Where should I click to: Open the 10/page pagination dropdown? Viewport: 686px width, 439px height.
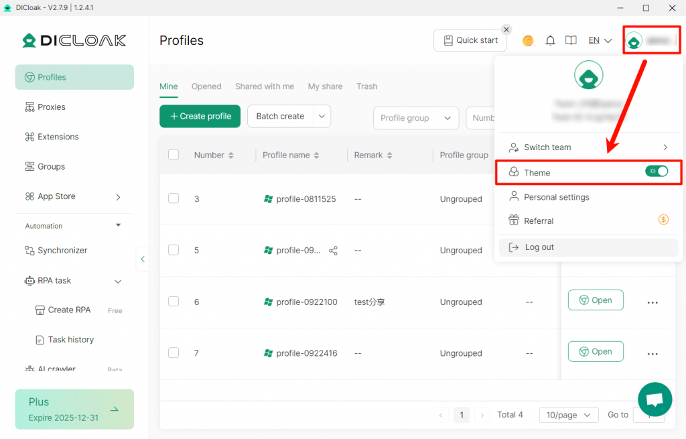coord(568,415)
